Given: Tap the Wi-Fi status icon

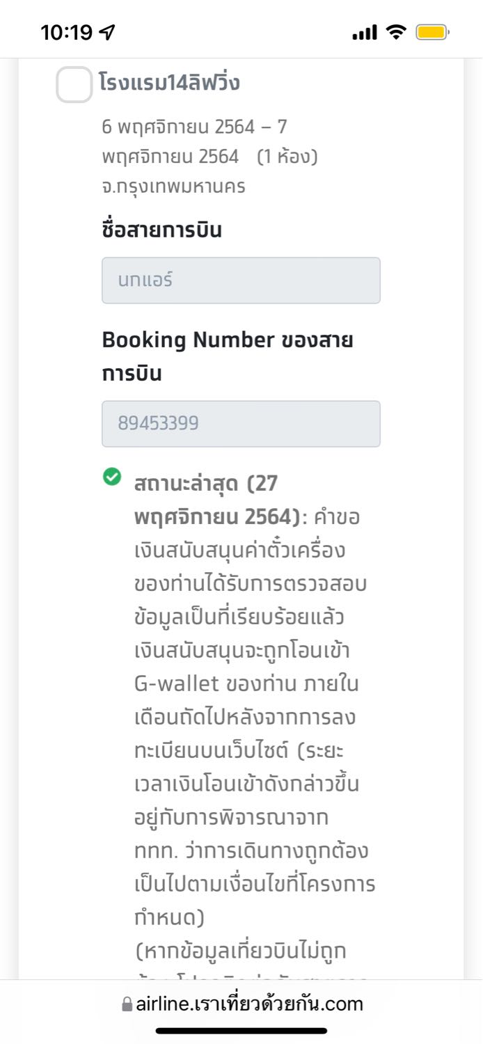Looking at the screenshot, I should (x=397, y=32).
